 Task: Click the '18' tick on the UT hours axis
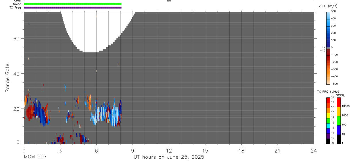coord(241,150)
